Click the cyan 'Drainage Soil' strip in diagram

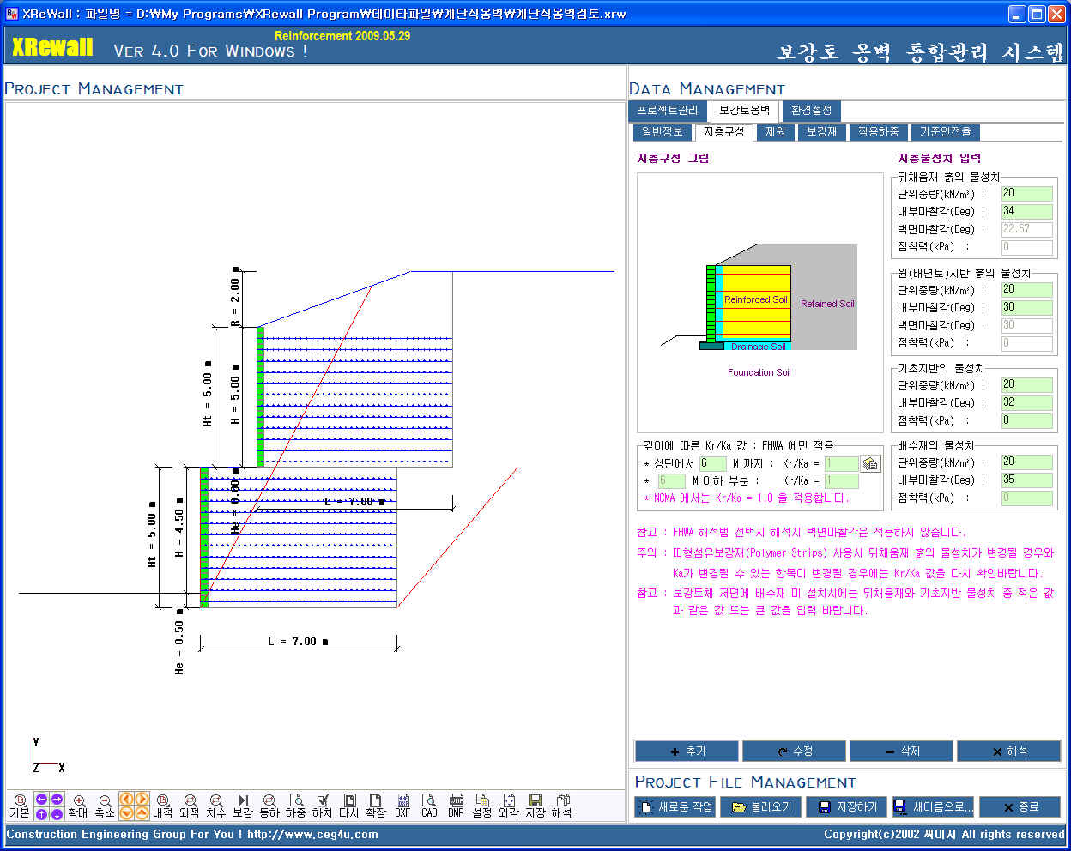758,346
